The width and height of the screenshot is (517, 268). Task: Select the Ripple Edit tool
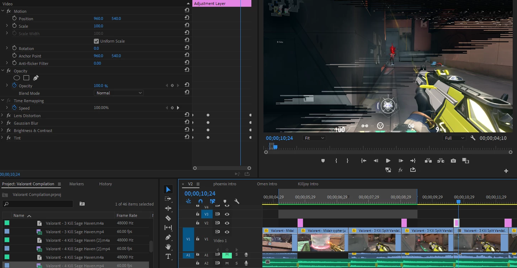point(168,208)
